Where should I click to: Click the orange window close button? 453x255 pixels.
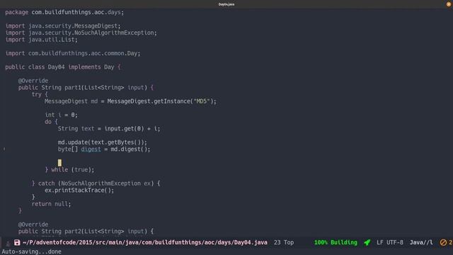click(449, 4)
